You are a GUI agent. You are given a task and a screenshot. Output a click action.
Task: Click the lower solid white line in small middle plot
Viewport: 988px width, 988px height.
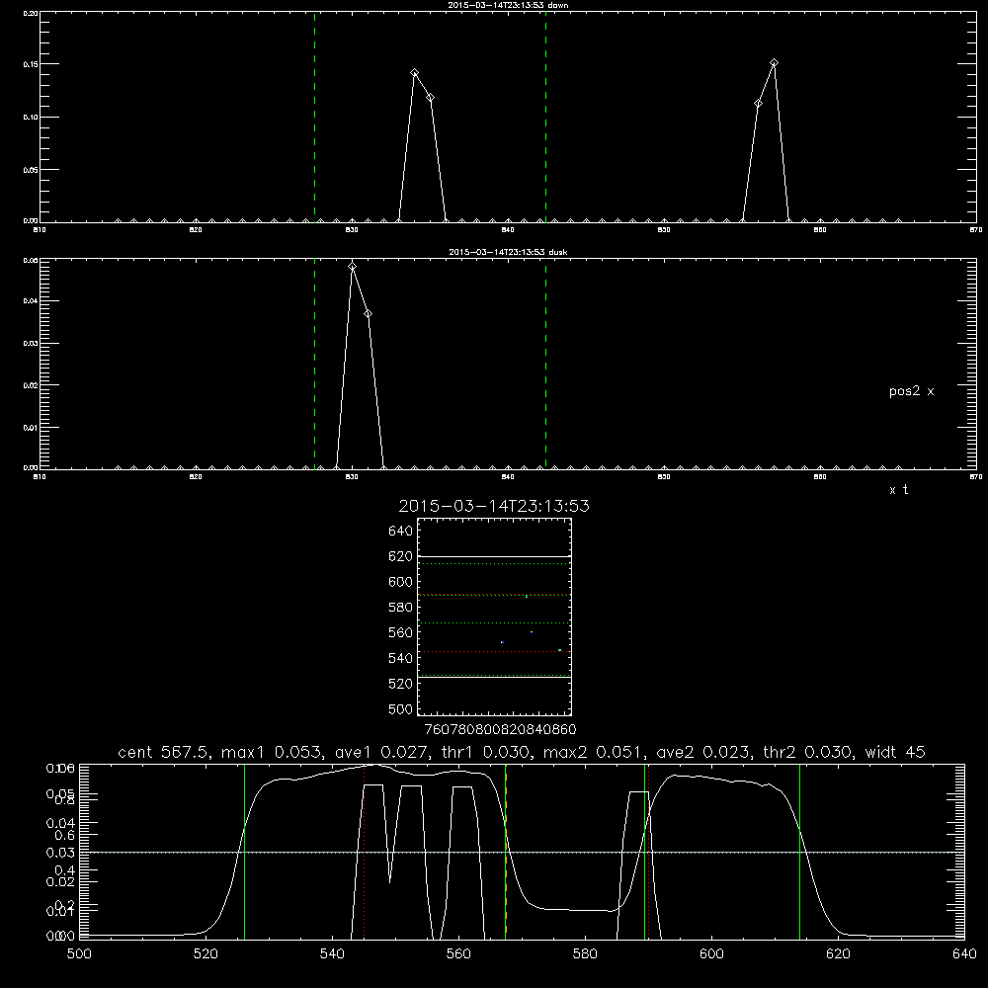pos(495,678)
